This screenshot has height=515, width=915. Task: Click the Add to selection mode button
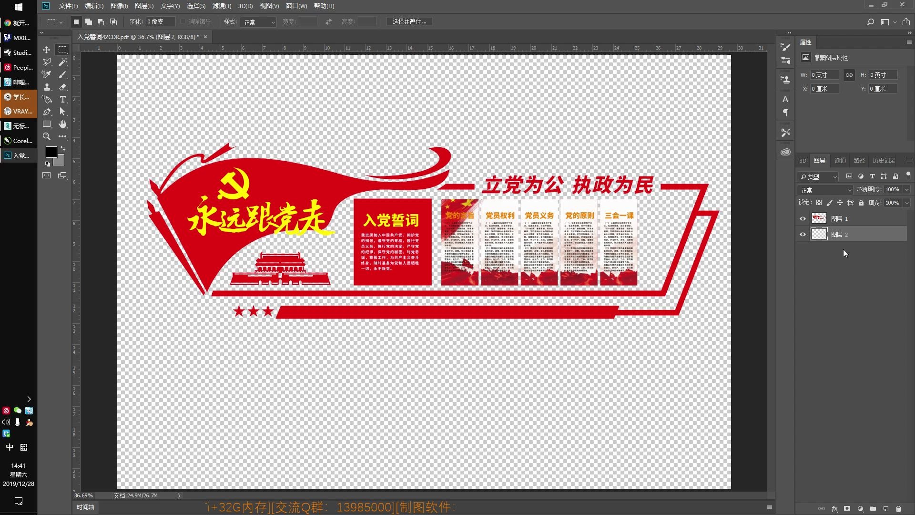[89, 22]
